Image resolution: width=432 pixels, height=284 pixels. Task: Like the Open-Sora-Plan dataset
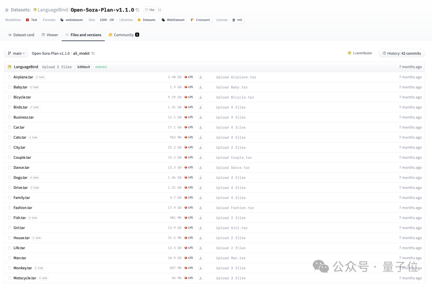[x=150, y=10]
